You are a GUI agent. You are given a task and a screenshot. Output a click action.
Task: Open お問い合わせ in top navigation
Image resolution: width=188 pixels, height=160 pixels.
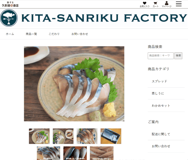point(80,34)
